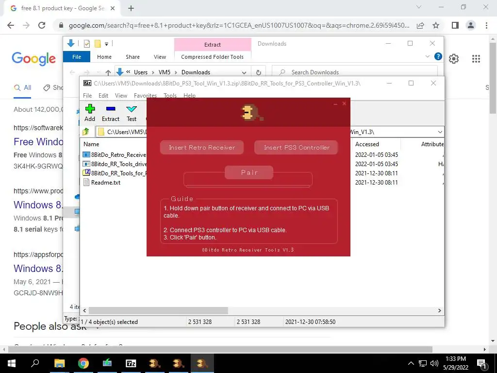
Task: Select the All tab in Google results
Action: pyautogui.click(x=23, y=88)
